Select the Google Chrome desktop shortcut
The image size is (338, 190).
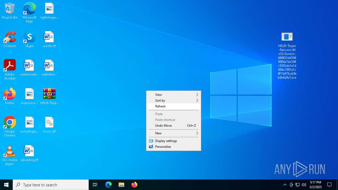[x=10, y=127]
